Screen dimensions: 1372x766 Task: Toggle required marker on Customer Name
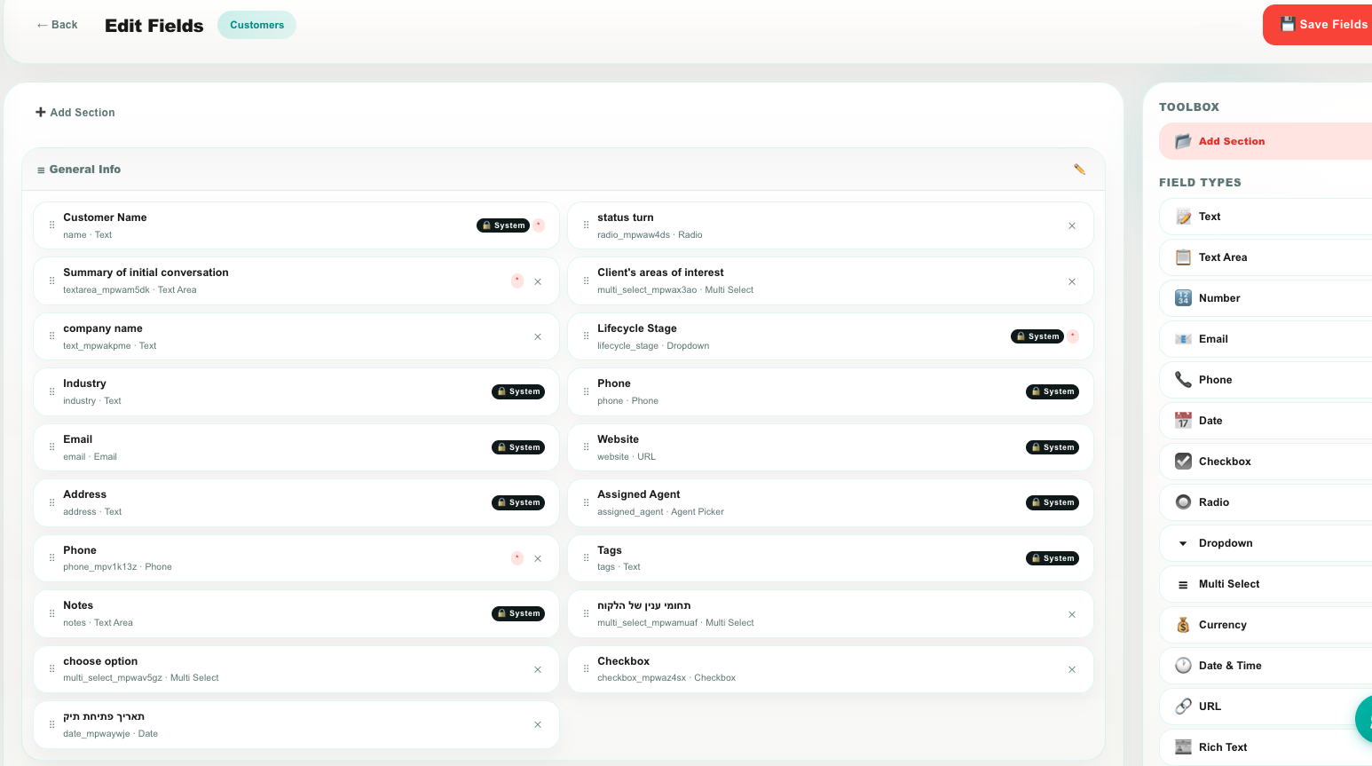[539, 225]
